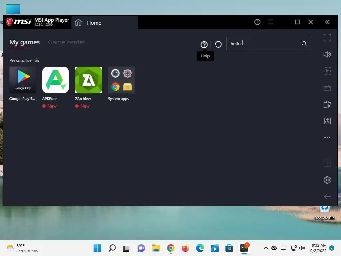
Task: Open the multi-instance manager icon in sidebar
Action: [327, 104]
